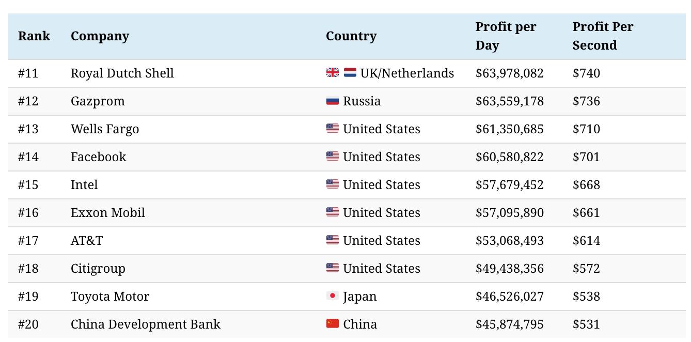The image size is (691, 342).
Task: Click the Rank column header
Action: pos(34,36)
